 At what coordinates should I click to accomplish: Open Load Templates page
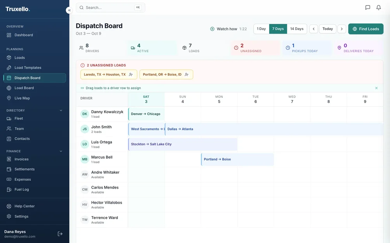pos(35,68)
